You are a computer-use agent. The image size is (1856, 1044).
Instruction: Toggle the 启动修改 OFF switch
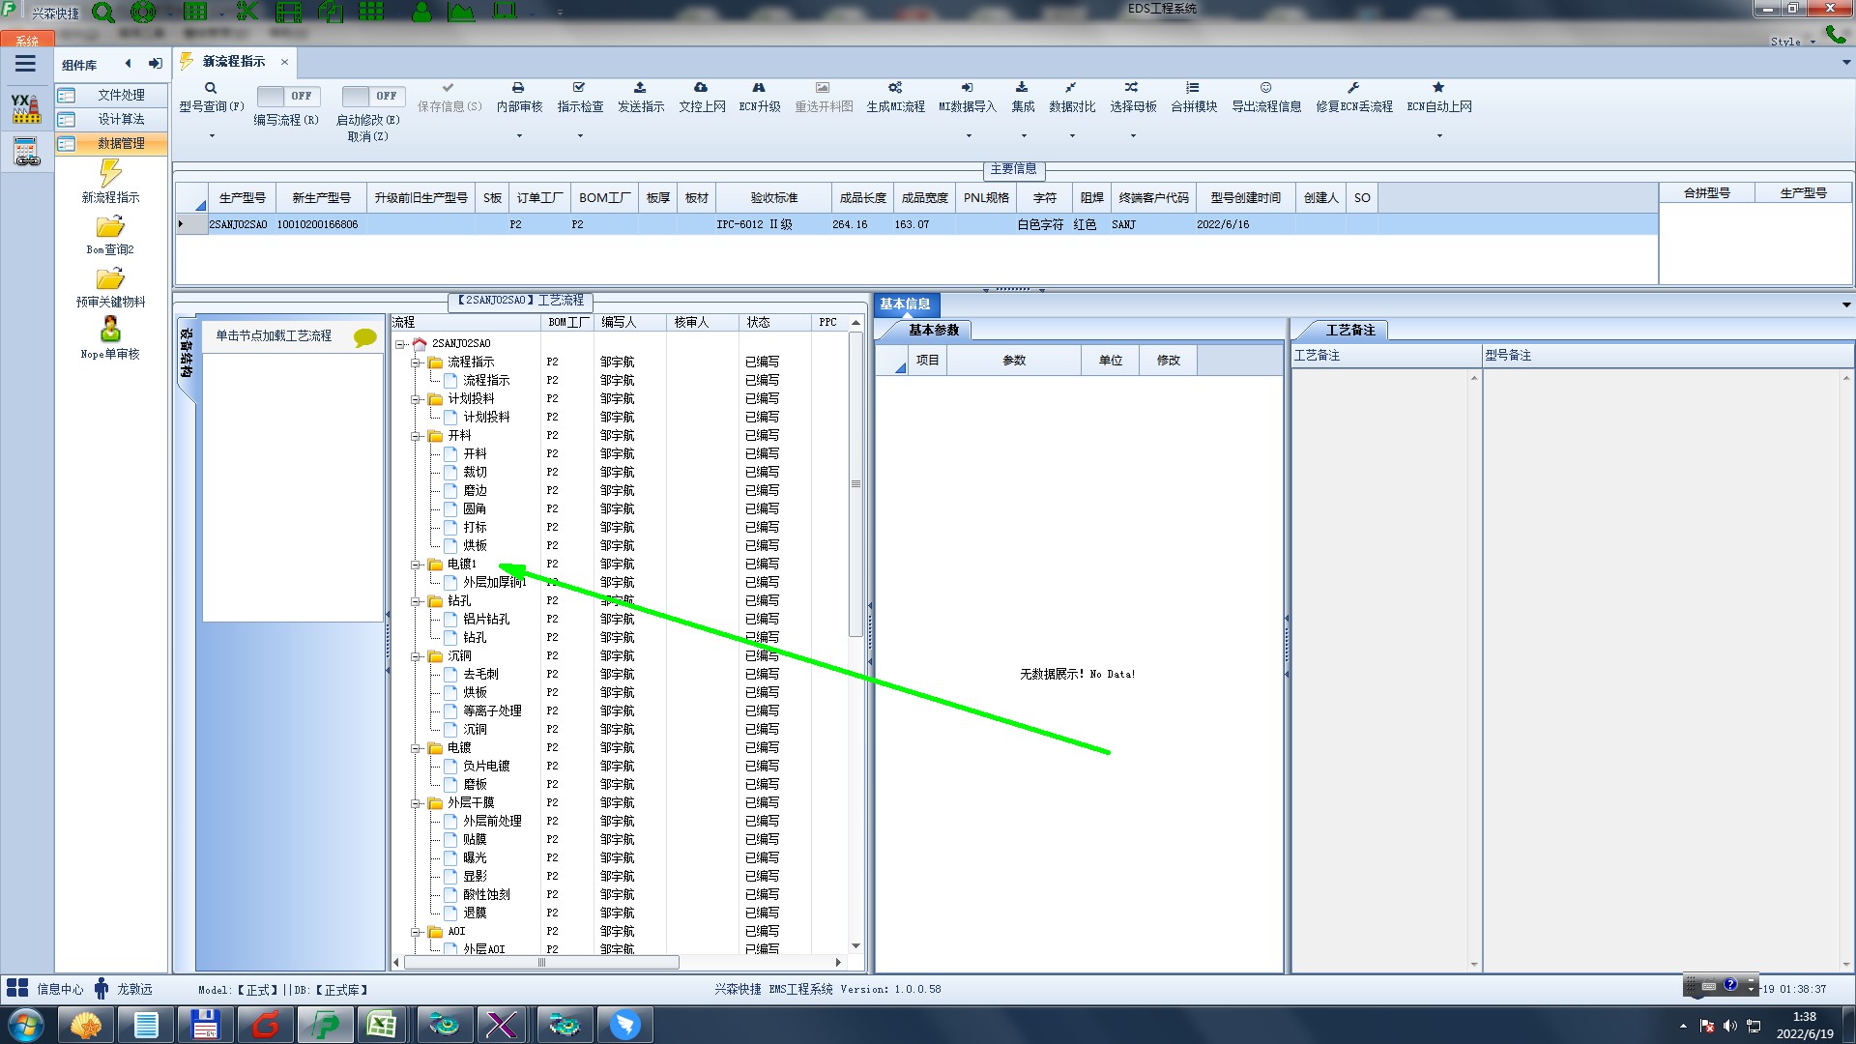(372, 96)
